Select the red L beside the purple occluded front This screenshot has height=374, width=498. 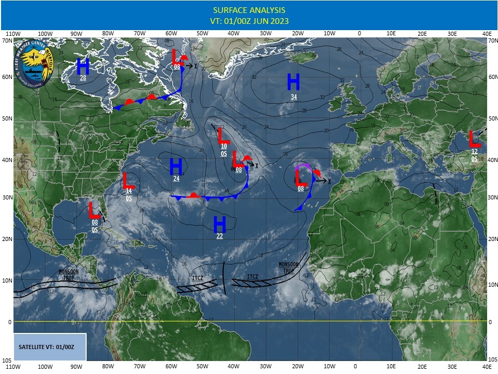301,177
